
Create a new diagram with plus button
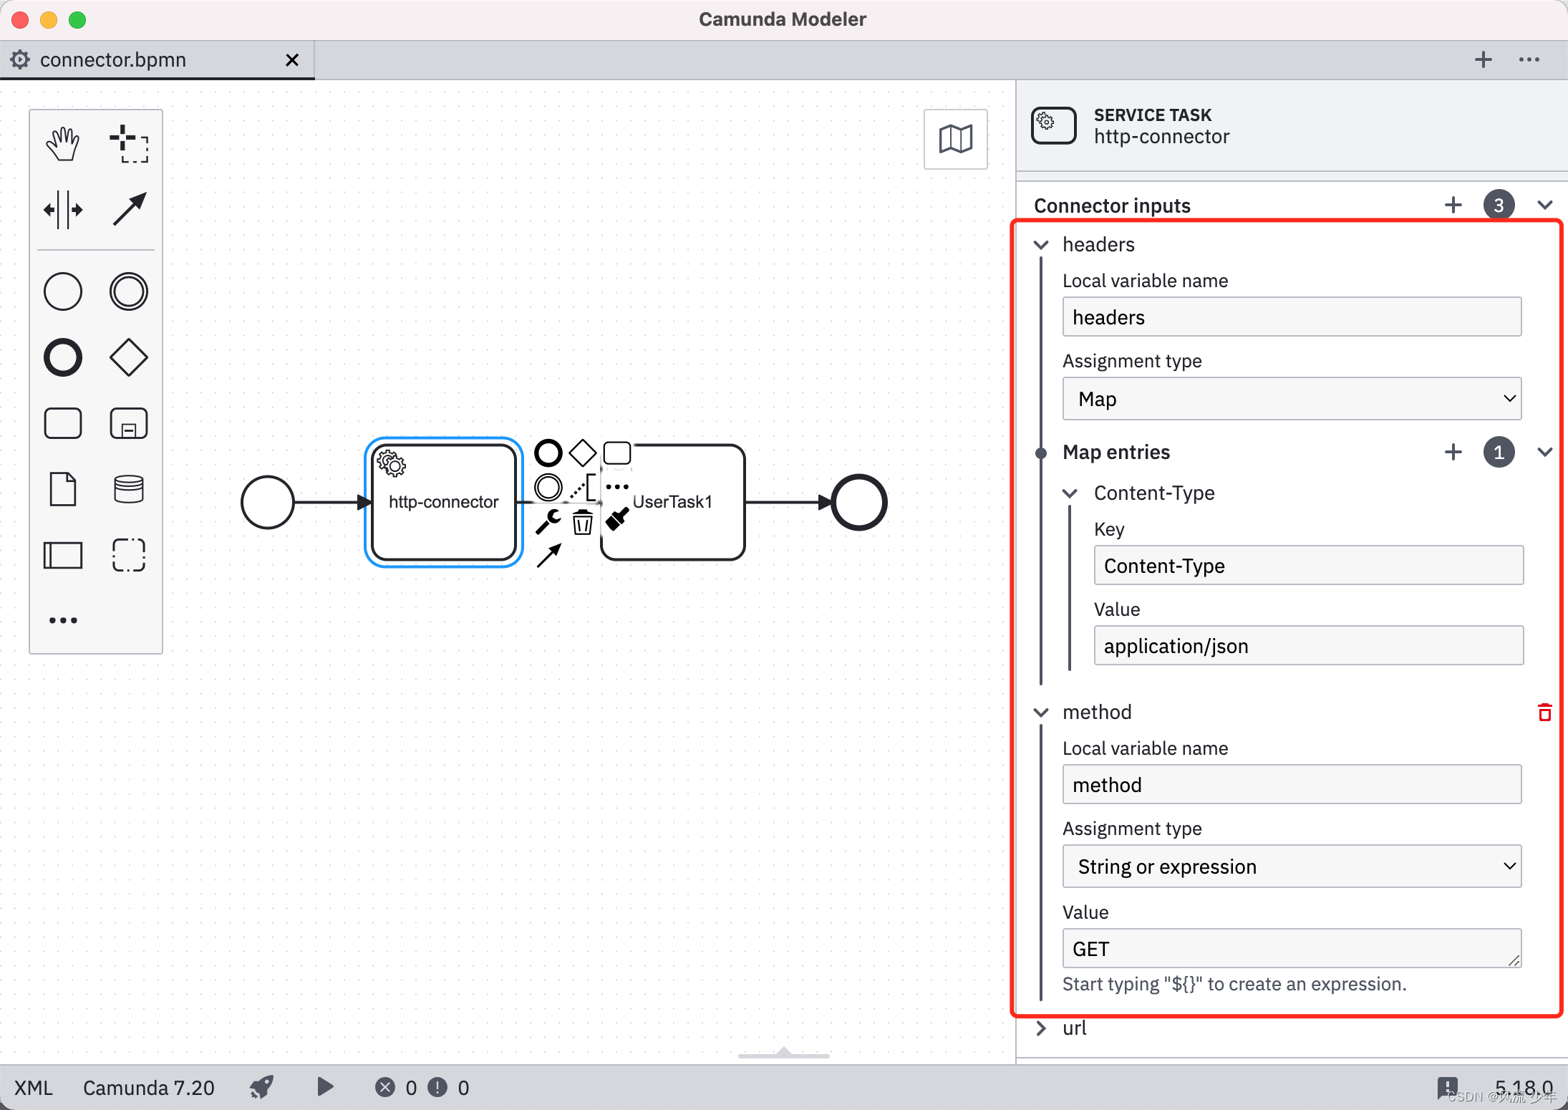click(1484, 59)
